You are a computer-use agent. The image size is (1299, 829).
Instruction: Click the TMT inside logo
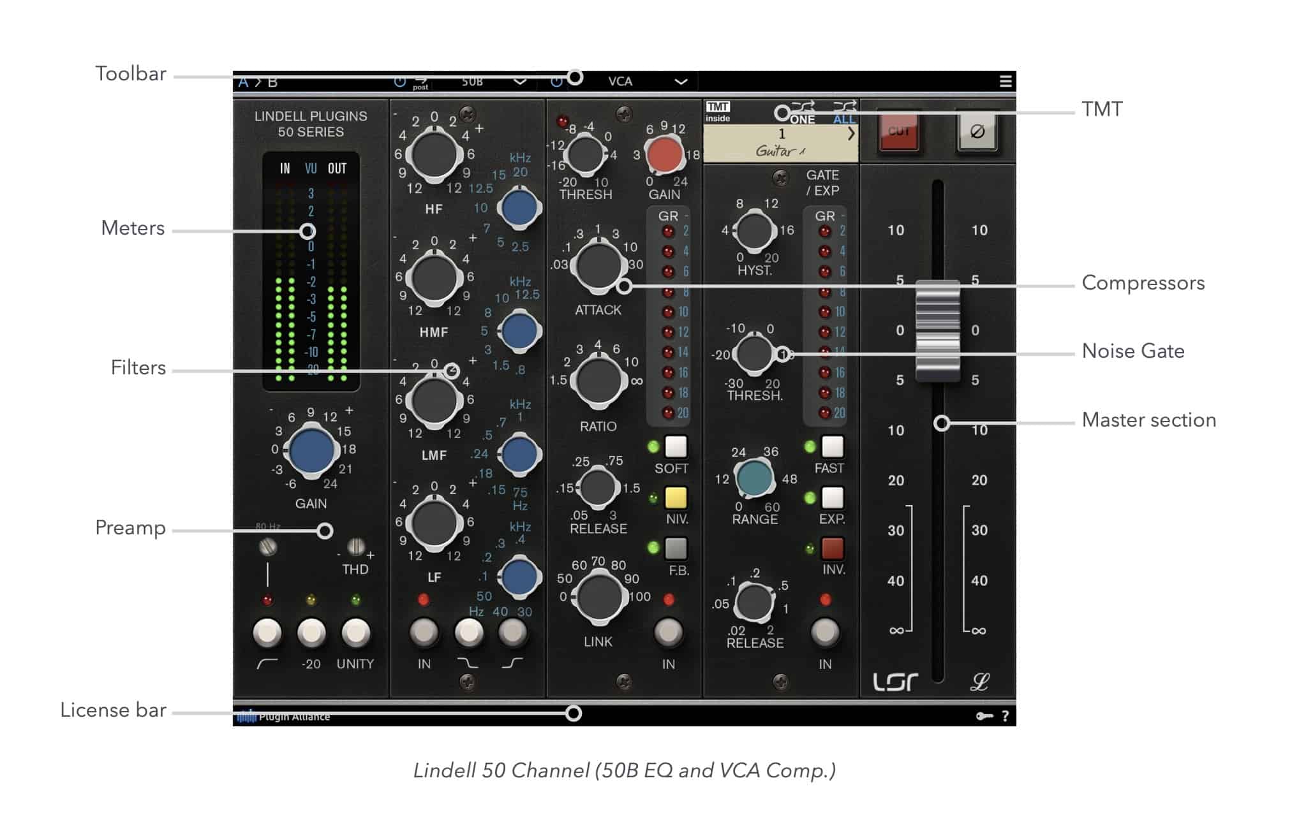(718, 112)
